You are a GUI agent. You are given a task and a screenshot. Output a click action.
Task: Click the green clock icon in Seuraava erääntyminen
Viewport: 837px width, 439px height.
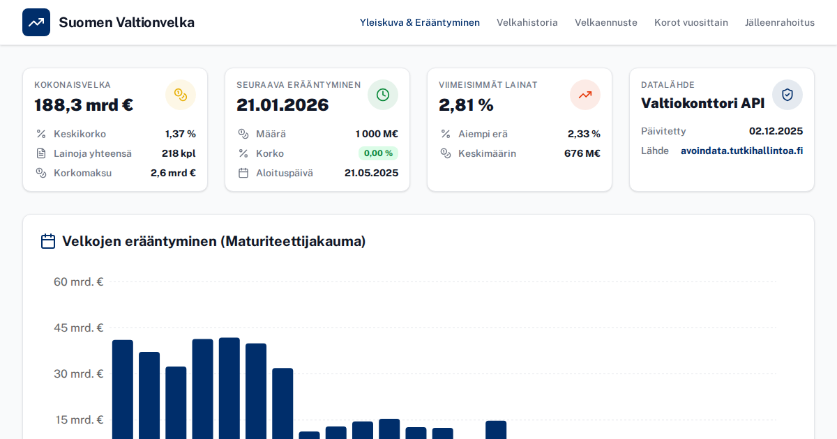(383, 95)
